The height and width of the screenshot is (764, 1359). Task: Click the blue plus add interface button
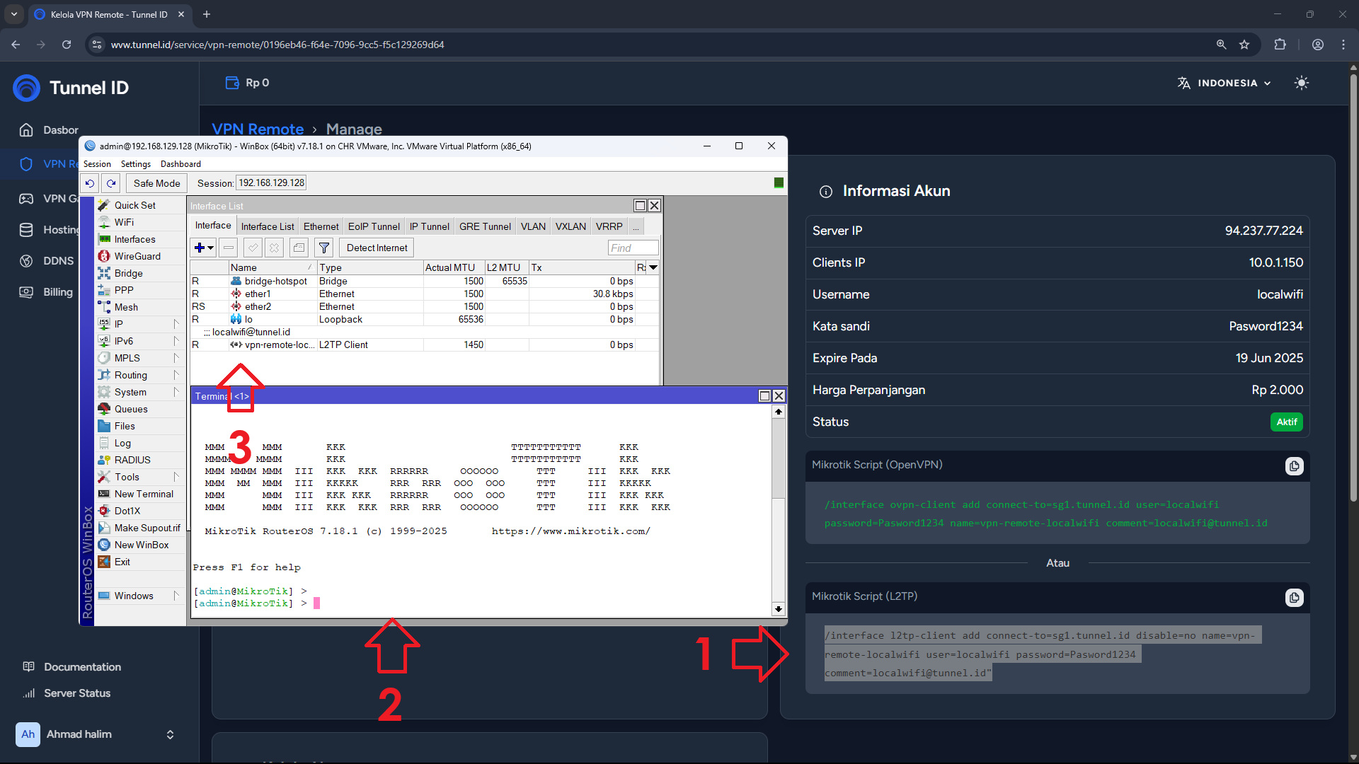pyautogui.click(x=200, y=248)
